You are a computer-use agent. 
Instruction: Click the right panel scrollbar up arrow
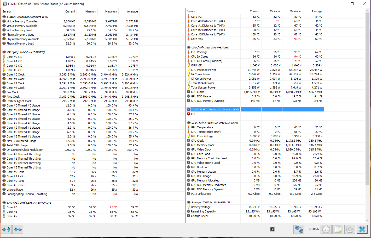(x=368, y=11)
